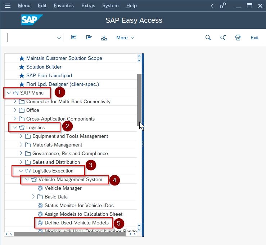Viewport: 266px width, 245px height.
Task: Select SAP Fiori Launchpad favorite
Action: point(49,75)
